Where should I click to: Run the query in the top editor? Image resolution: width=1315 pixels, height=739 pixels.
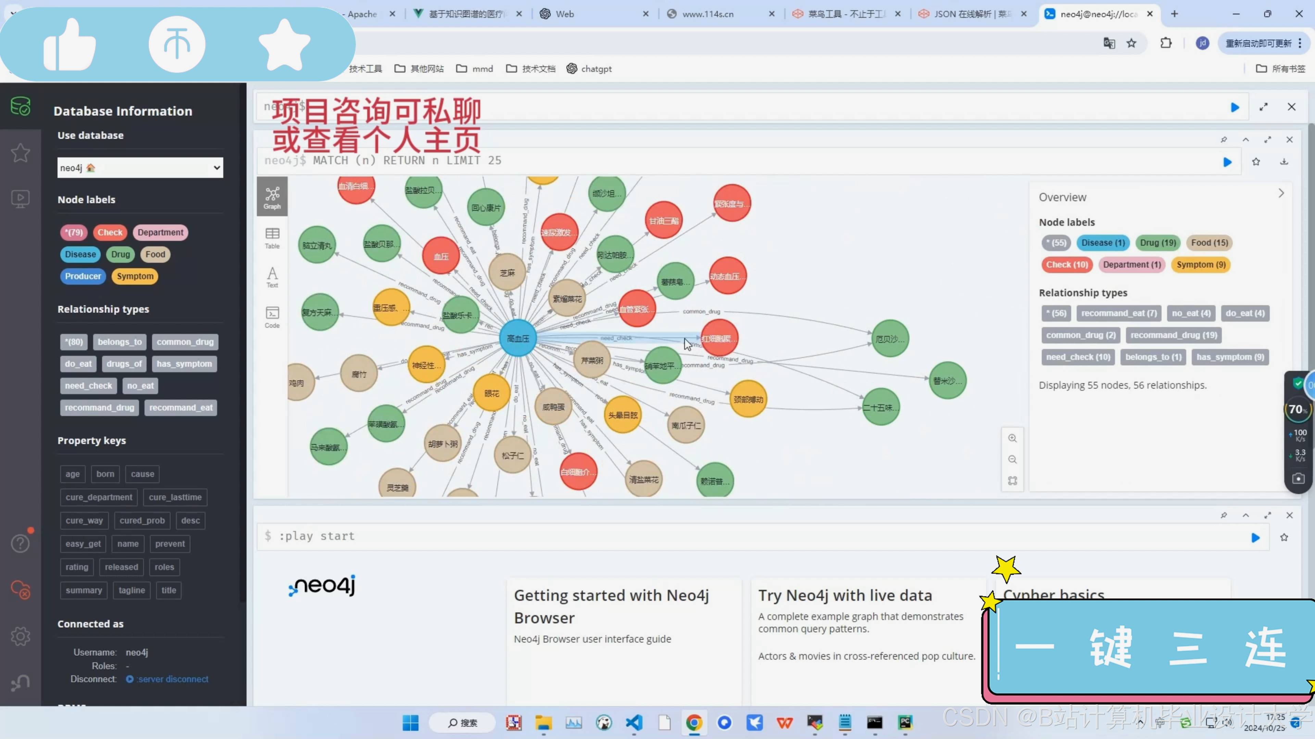(1234, 107)
